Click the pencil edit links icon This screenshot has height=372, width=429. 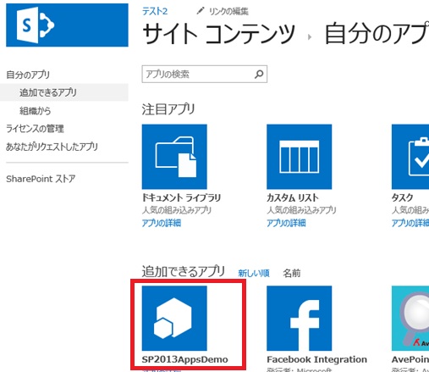[x=201, y=11]
